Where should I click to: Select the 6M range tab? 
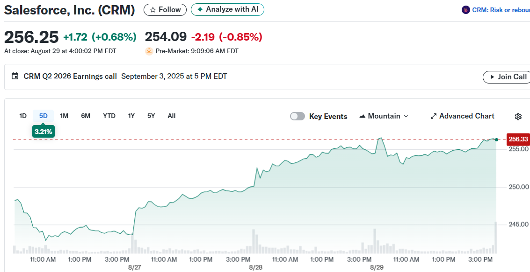tap(86, 116)
